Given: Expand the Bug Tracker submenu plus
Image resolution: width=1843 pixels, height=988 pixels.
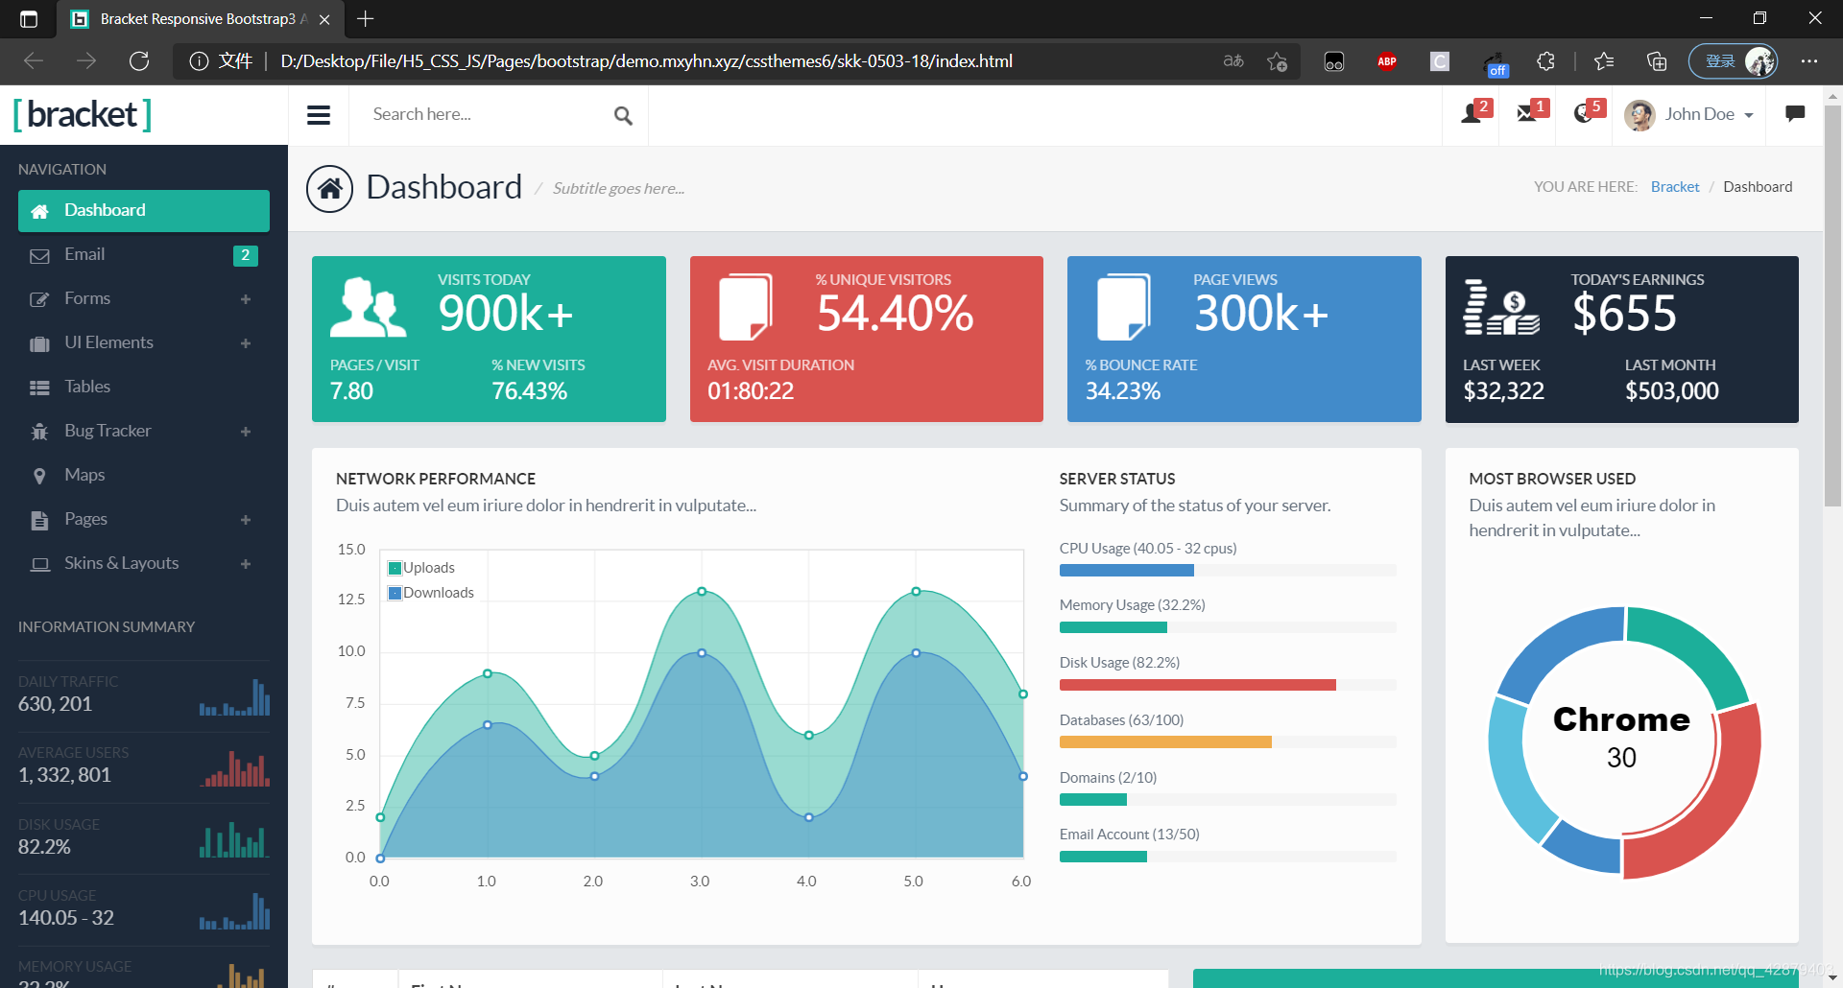Looking at the screenshot, I should (246, 432).
